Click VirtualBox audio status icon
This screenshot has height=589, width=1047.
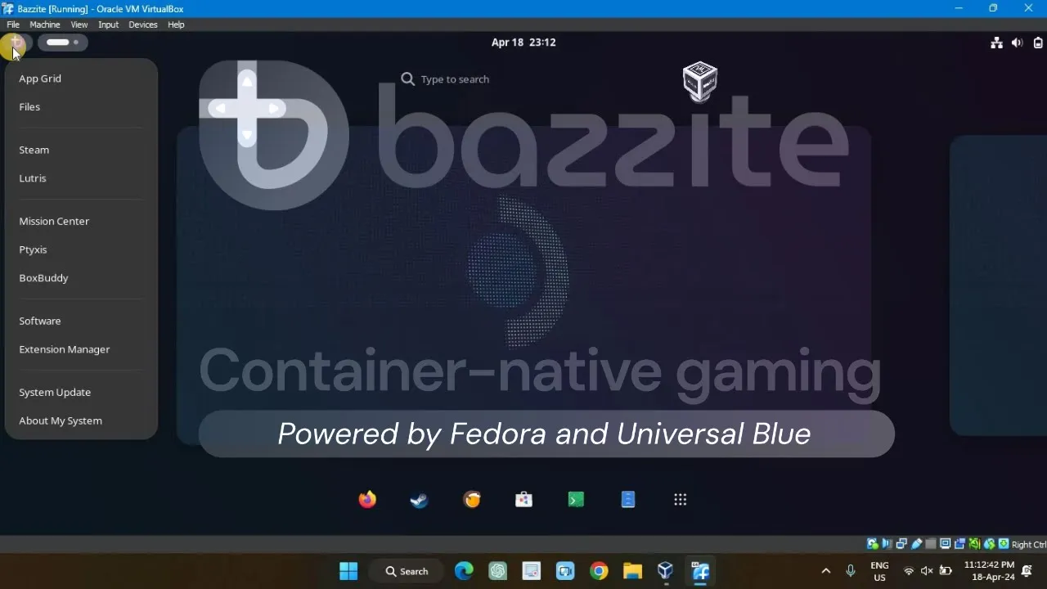tap(887, 544)
